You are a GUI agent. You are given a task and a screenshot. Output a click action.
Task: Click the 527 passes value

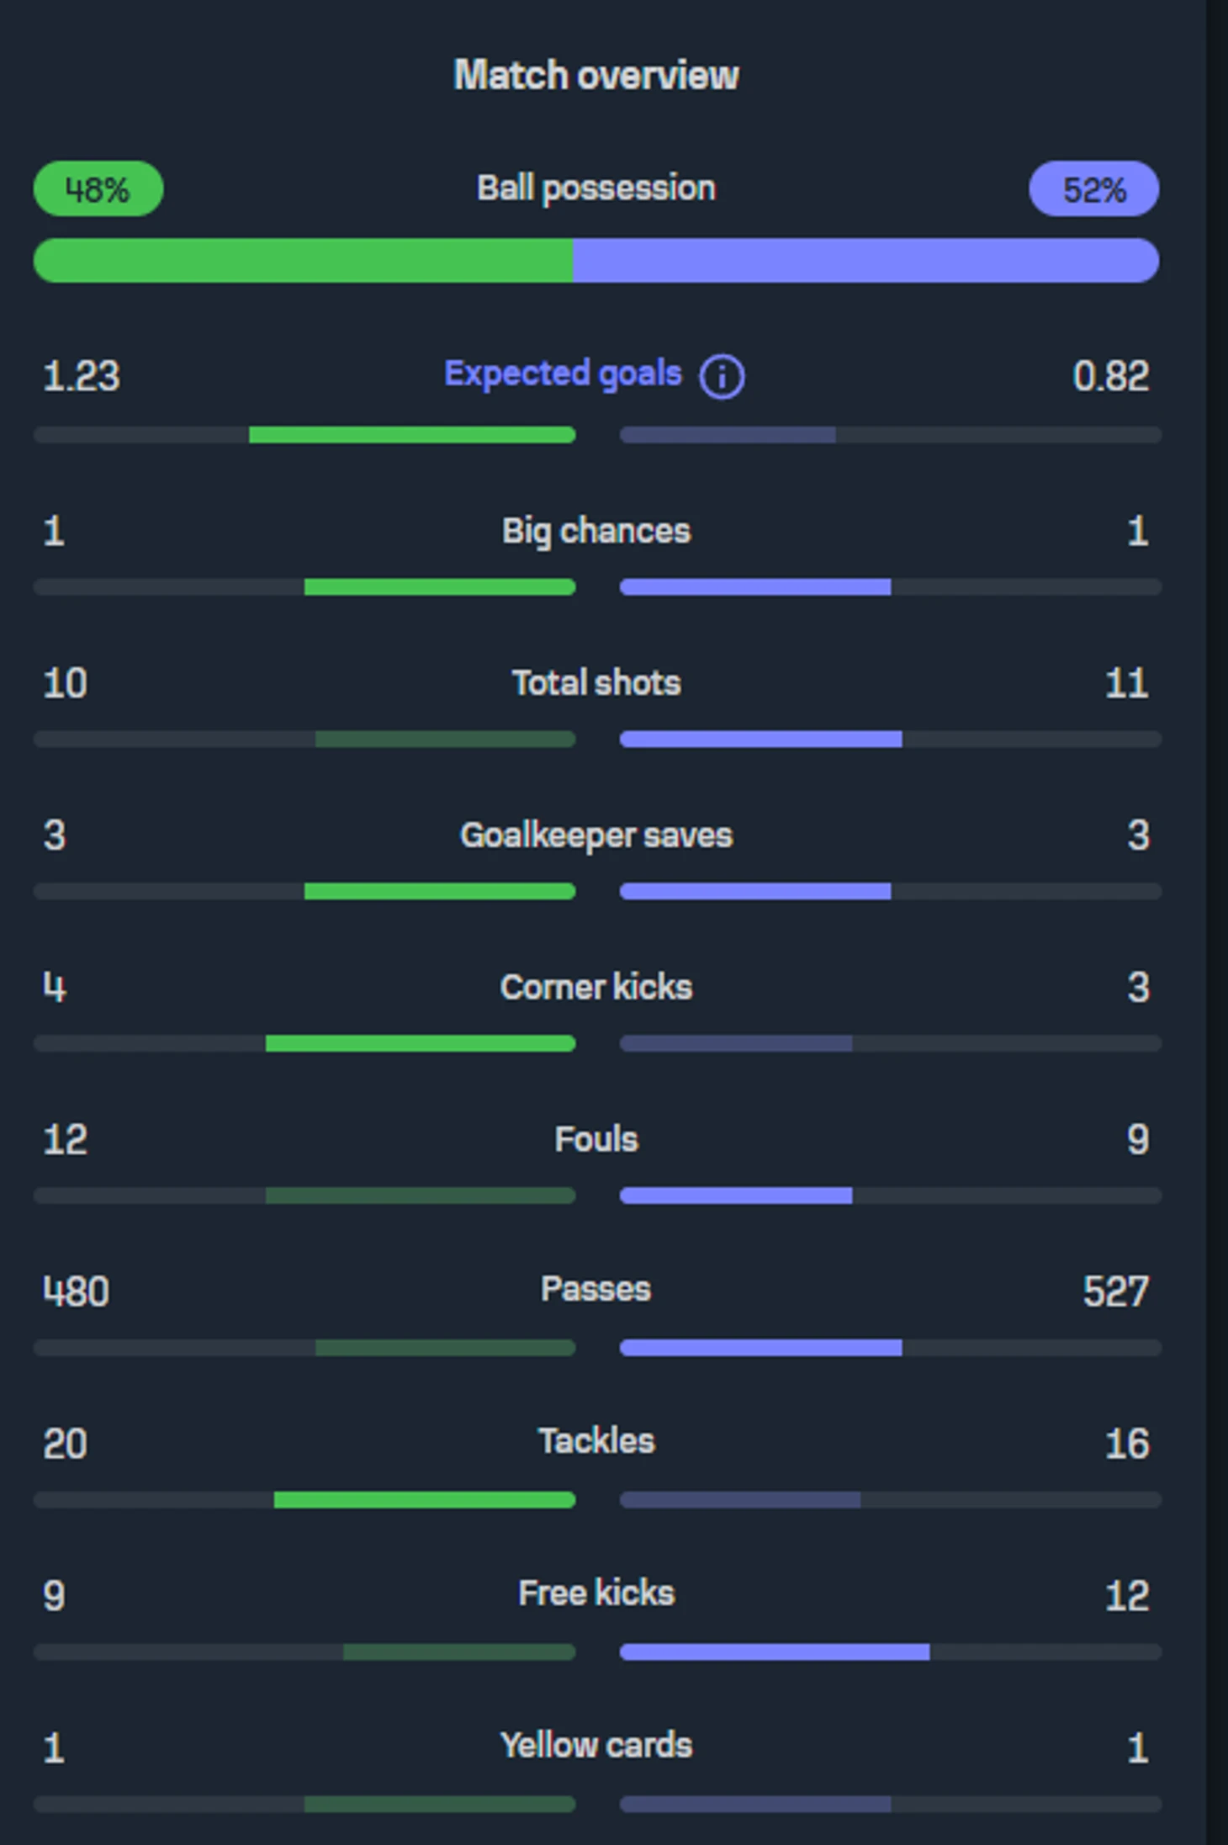1115,1291
